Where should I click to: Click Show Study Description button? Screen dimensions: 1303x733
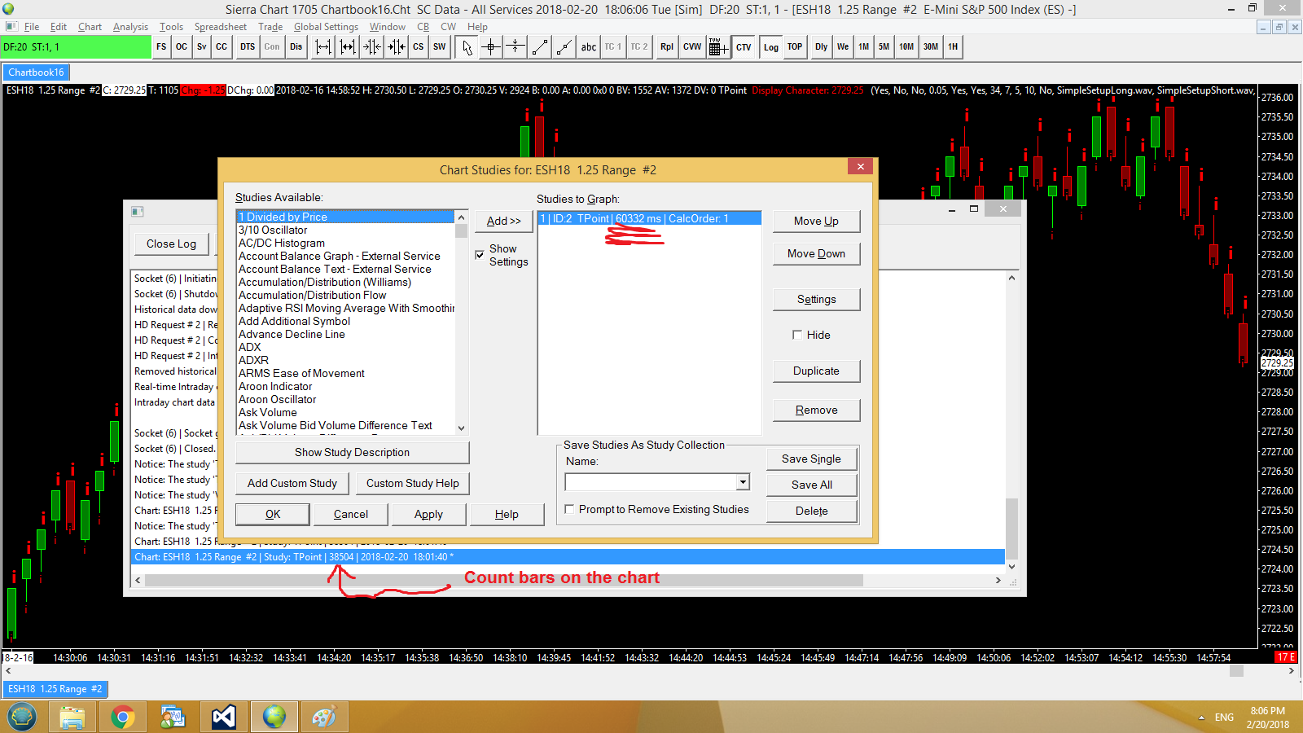pos(352,452)
